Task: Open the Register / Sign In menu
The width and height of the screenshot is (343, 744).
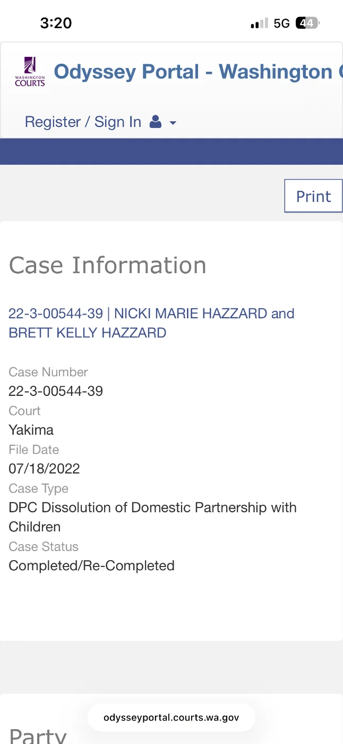Action: click(83, 122)
